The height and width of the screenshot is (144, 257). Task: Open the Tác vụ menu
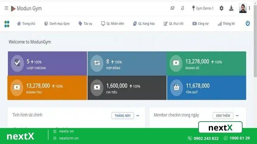pos(85,24)
